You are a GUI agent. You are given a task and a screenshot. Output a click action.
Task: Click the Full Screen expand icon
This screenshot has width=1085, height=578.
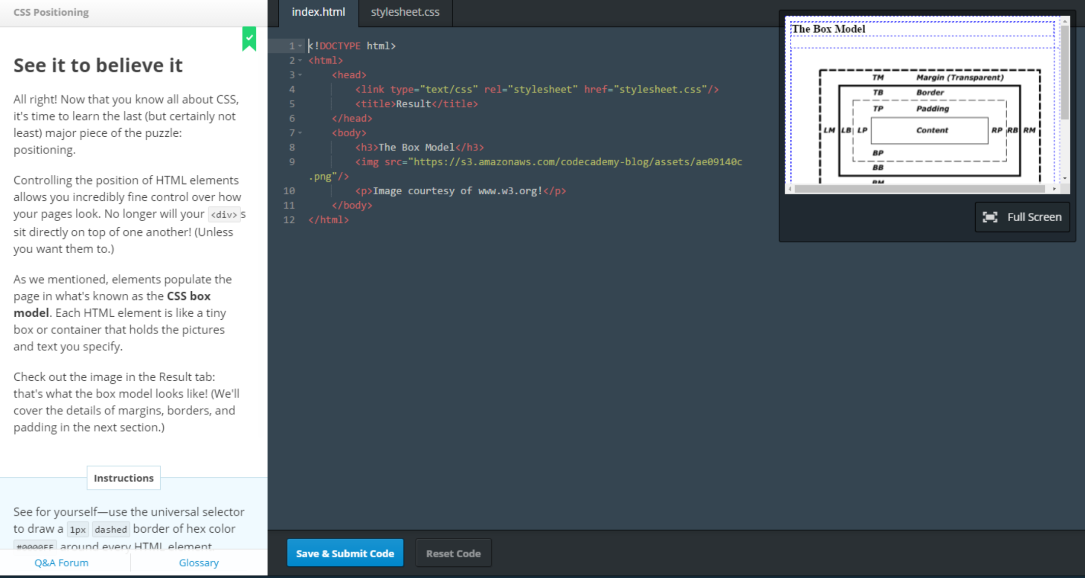tap(989, 217)
